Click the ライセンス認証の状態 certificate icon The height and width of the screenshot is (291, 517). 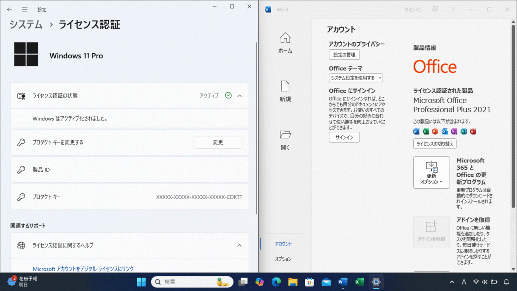click(x=21, y=96)
